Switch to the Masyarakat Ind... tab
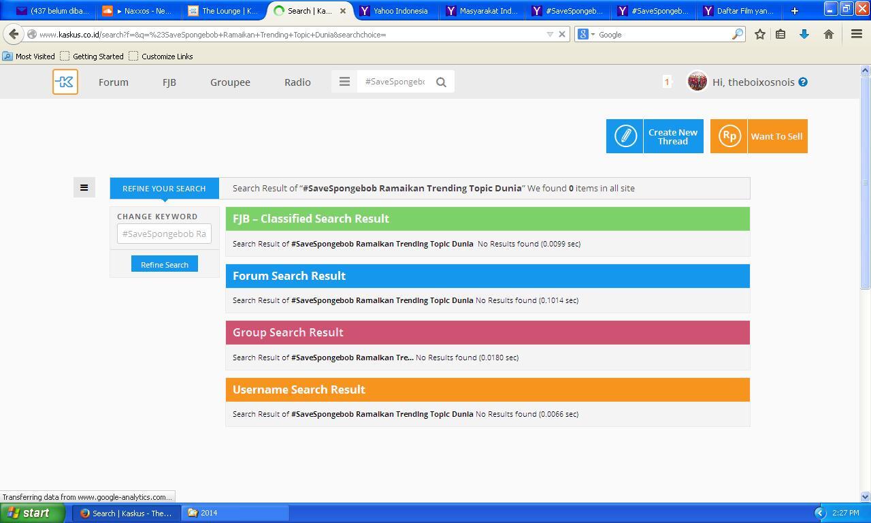871x523 pixels. [482, 11]
